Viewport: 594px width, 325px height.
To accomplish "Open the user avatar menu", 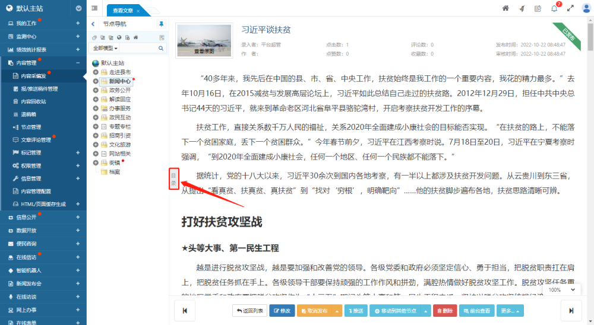I will coord(586,8).
